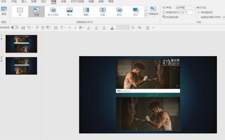Select the top boxer image on slide
The image size is (225, 140).
[148, 76]
